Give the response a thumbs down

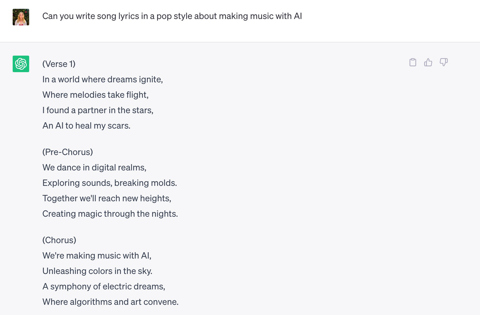point(444,62)
